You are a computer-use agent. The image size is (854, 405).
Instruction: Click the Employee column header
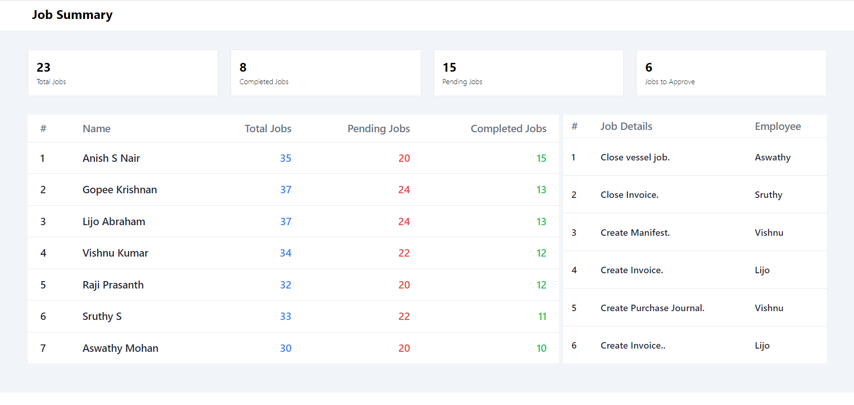point(778,126)
